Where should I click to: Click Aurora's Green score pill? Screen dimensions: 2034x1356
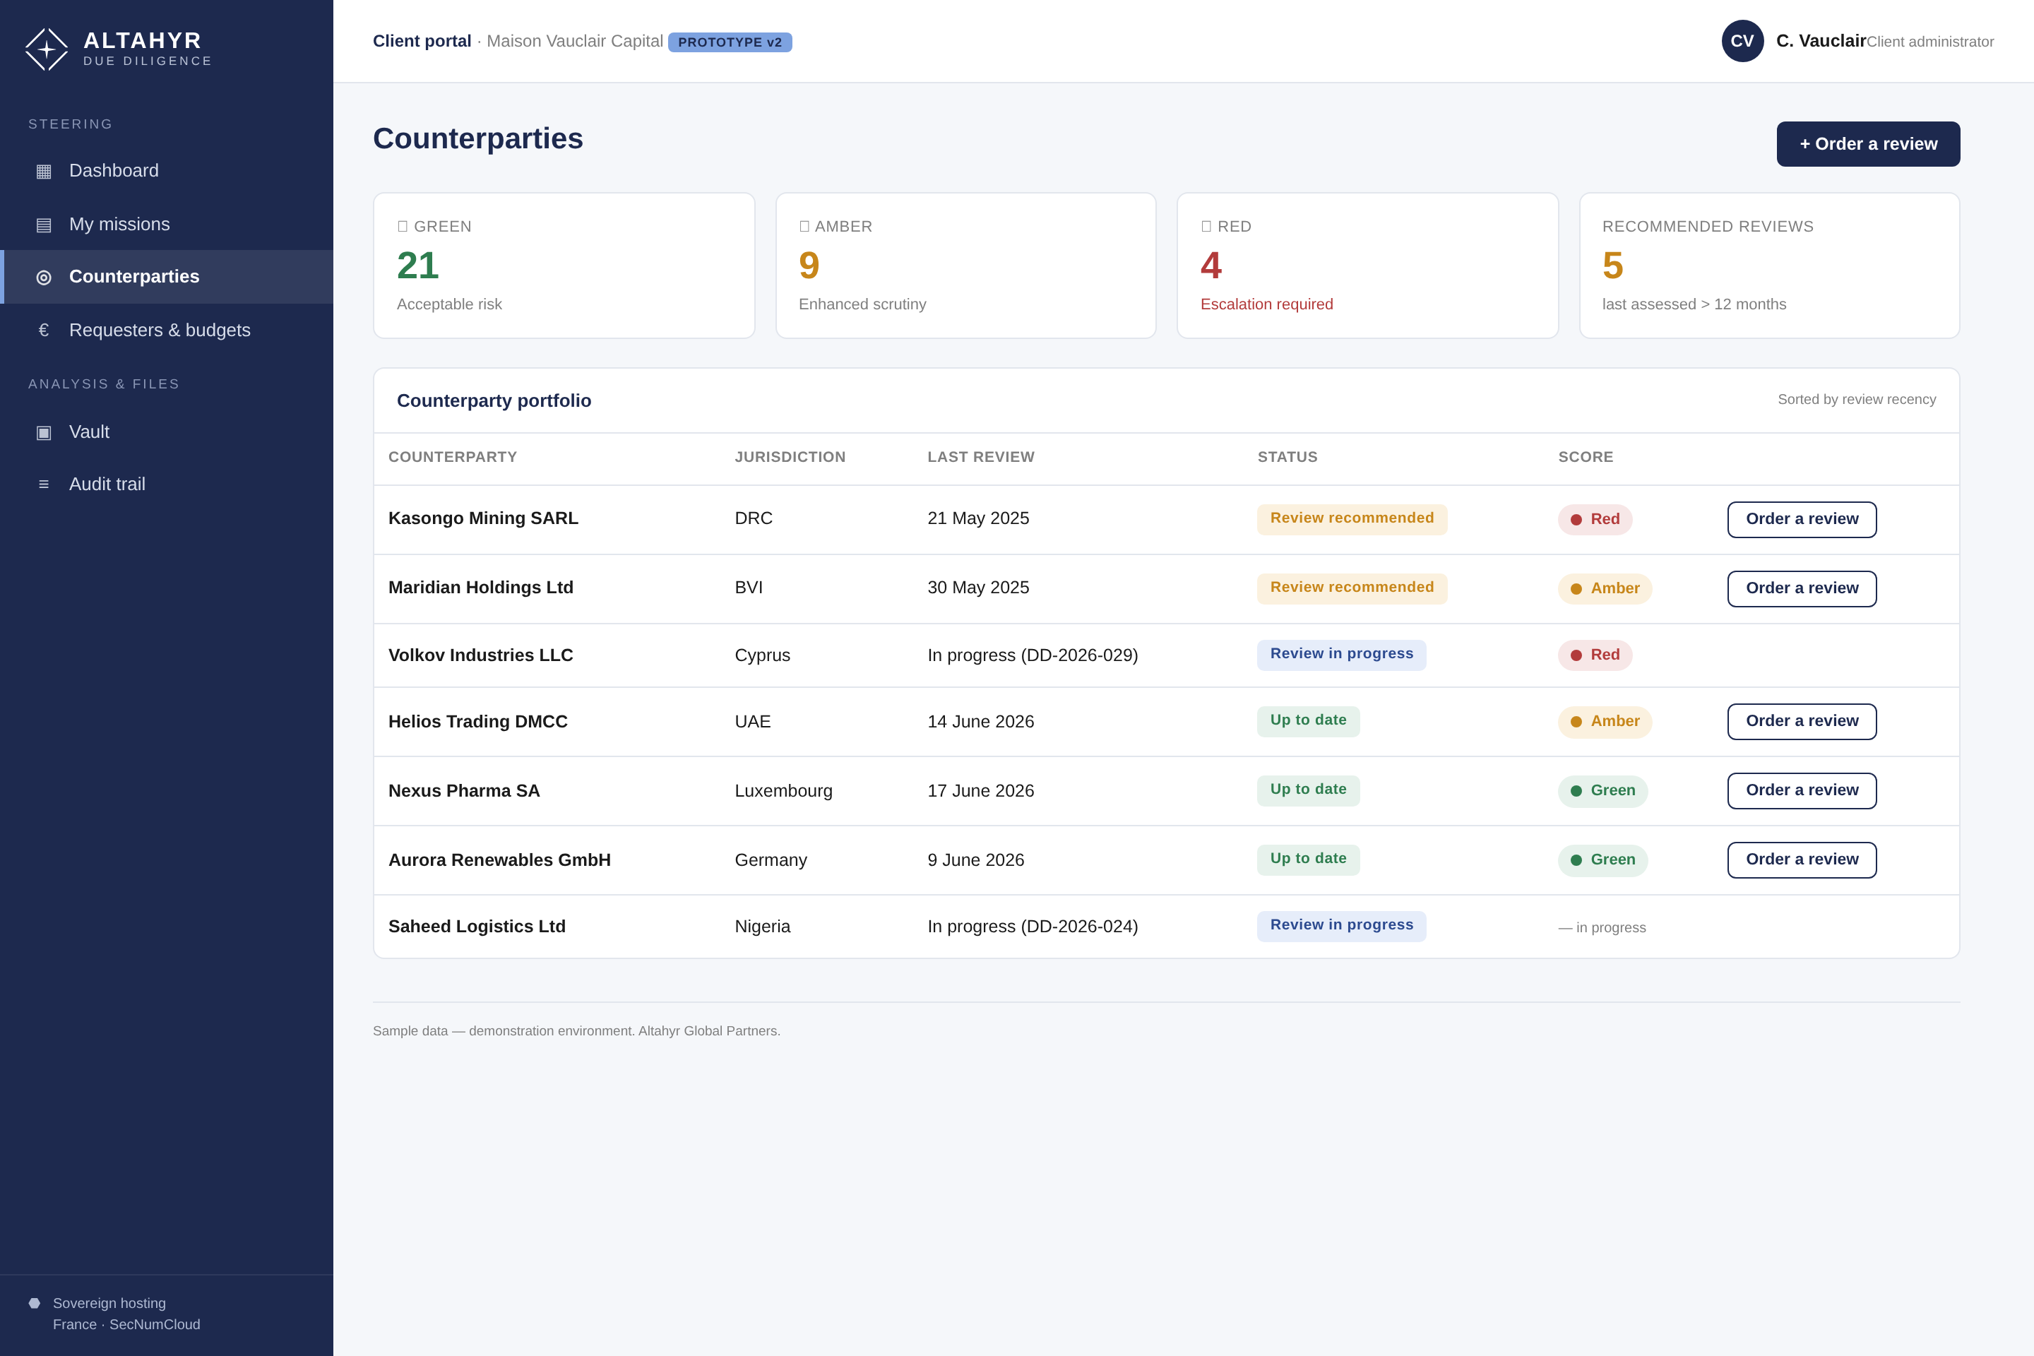pyautogui.click(x=1603, y=860)
